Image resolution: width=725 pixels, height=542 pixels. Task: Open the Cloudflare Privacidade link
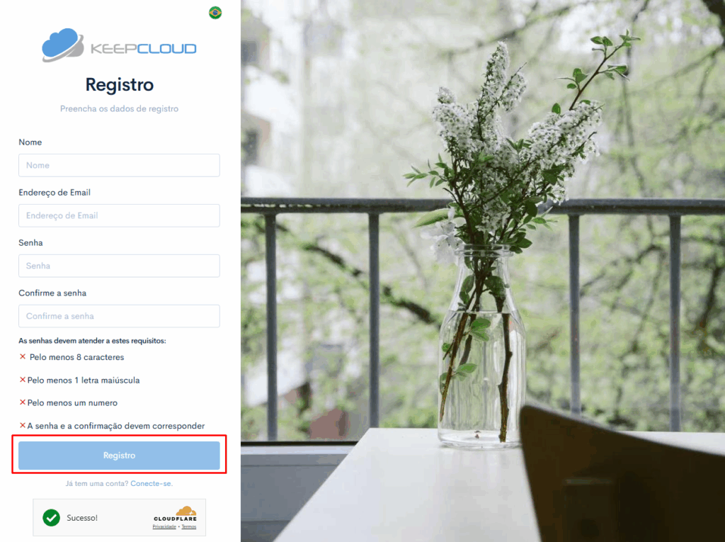[x=164, y=526]
